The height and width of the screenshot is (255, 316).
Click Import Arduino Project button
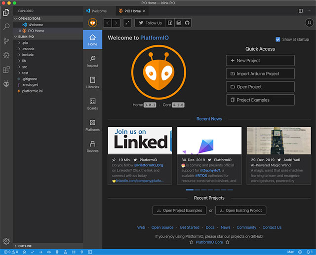click(x=260, y=74)
